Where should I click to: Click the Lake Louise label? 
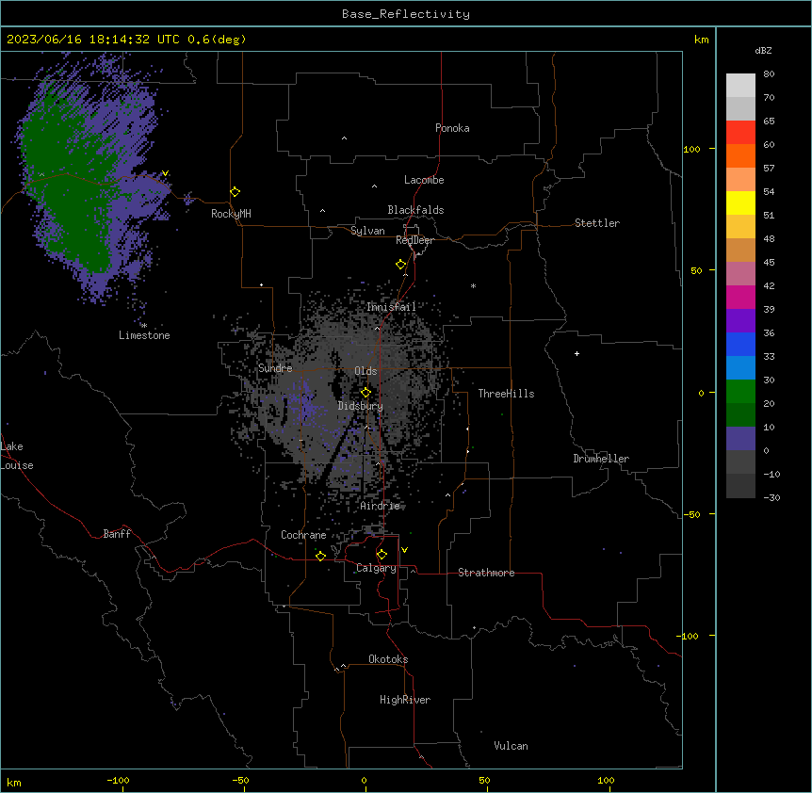pyautogui.click(x=17, y=456)
